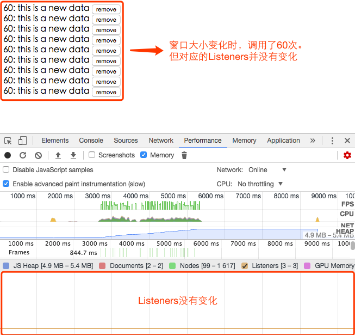The height and width of the screenshot is (335, 355).
Task: Click the last remove button in the list
Action: click(106, 92)
